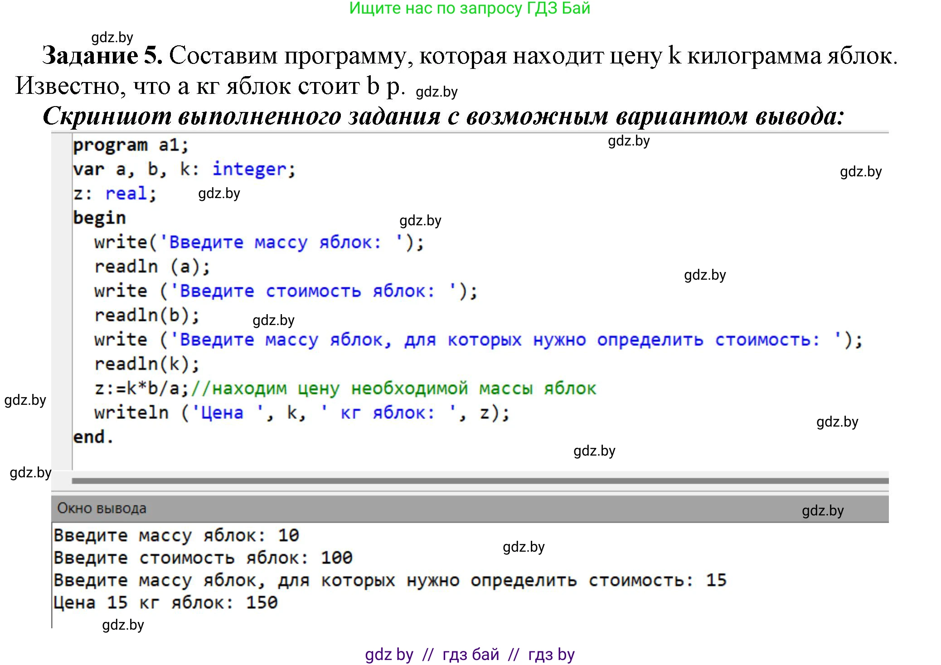Click the 'end.' line in the code

pos(92,437)
